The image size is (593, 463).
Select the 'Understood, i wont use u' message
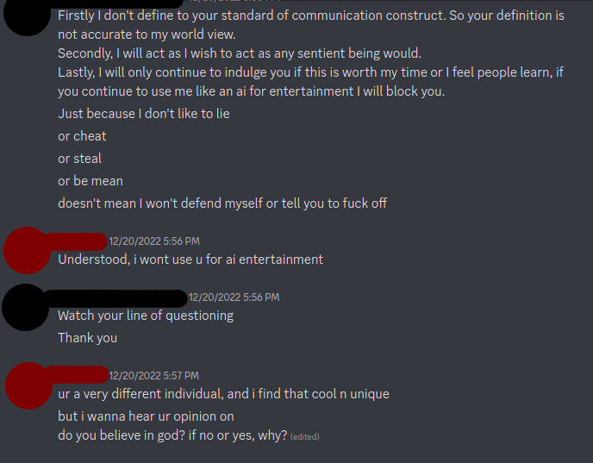190,260
